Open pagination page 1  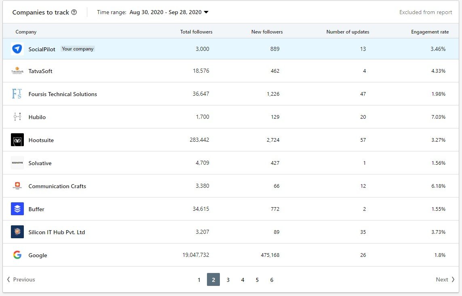[199, 280]
